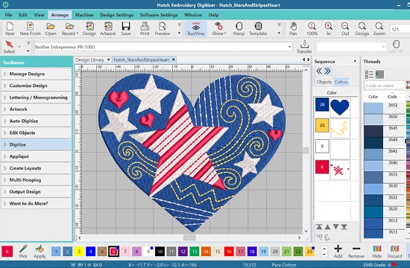Expand Output Design toolbox
This screenshot has width=410, height=268.
(36, 191)
